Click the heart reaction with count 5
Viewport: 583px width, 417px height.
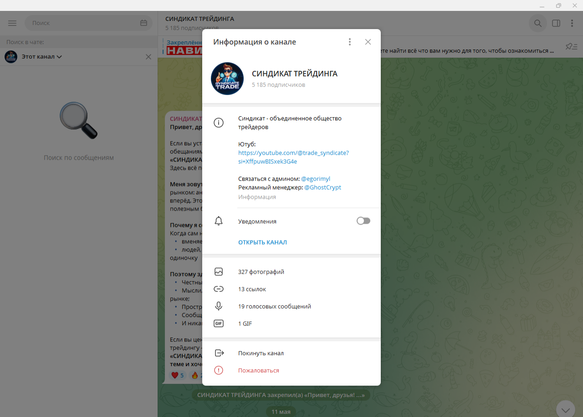pos(177,375)
